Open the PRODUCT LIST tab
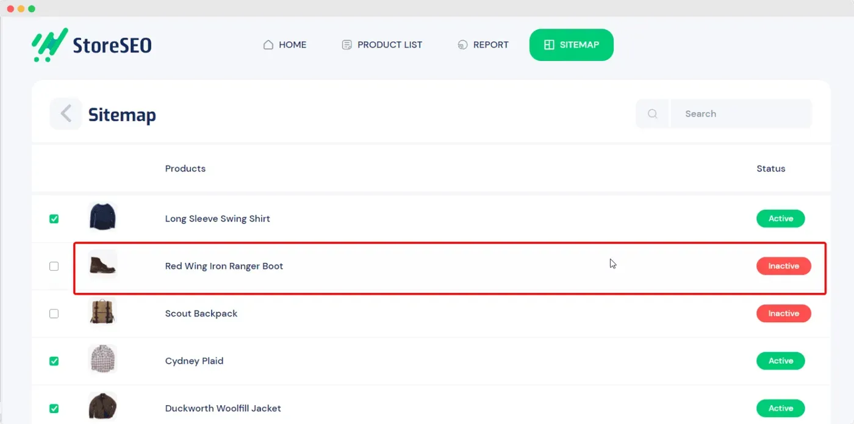Screen dimensions: 854x424 click(x=382, y=45)
